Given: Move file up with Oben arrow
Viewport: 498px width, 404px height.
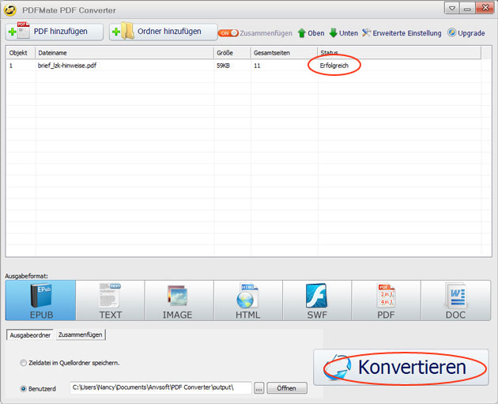Looking at the screenshot, I should click(x=311, y=33).
